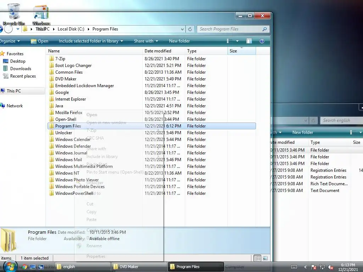Choose Paste in the context menu
363x272 pixels.
pyautogui.click(x=91, y=219)
